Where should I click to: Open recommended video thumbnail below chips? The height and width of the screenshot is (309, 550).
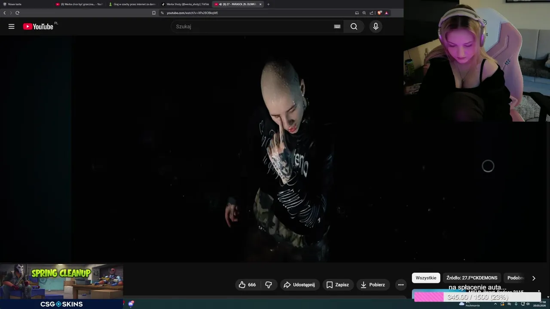(x=438, y=293)
